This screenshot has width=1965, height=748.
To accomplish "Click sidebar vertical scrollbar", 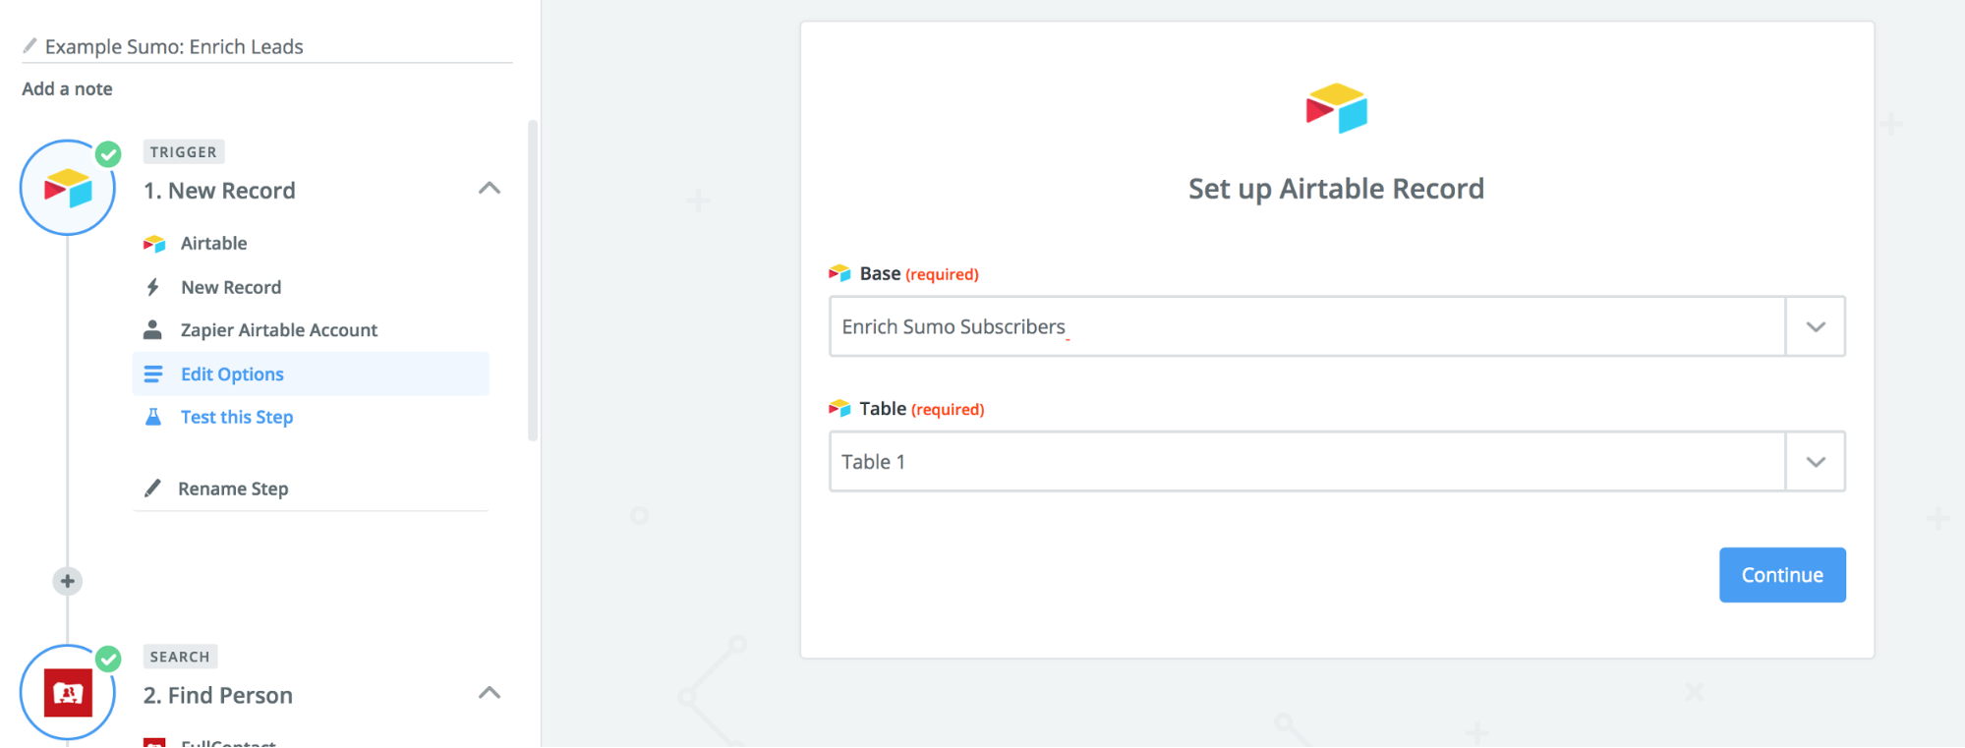I will click(x=533, y=280).
